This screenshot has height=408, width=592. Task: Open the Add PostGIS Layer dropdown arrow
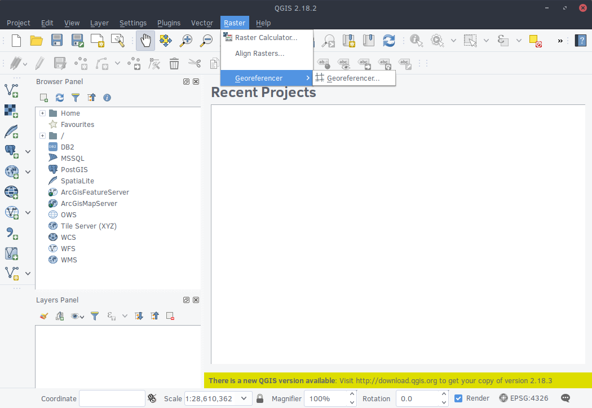28,151
